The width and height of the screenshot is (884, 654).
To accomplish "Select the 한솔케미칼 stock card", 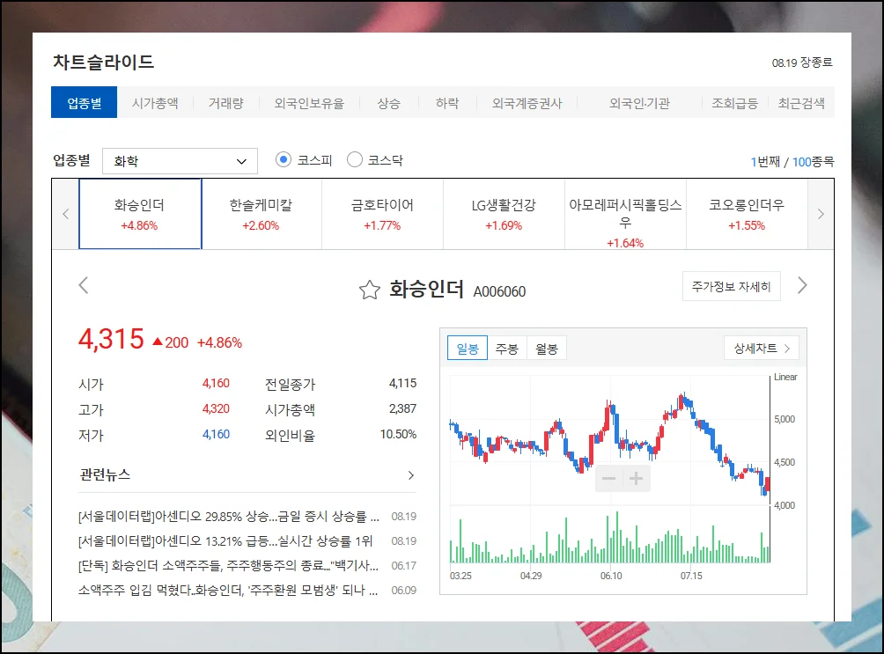I will (x=261, y=214).
